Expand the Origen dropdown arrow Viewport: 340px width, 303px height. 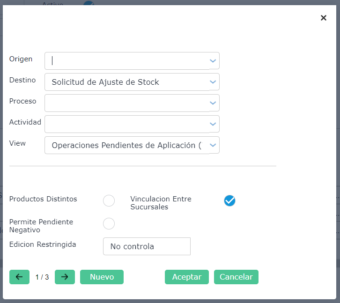pyautogui.click(x=213, y=61)
